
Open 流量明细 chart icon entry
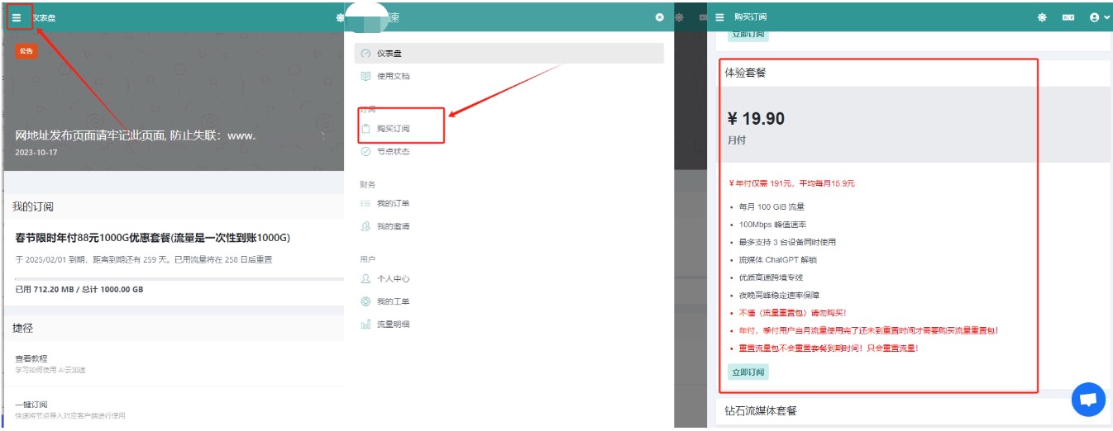[x=365, y=324]
